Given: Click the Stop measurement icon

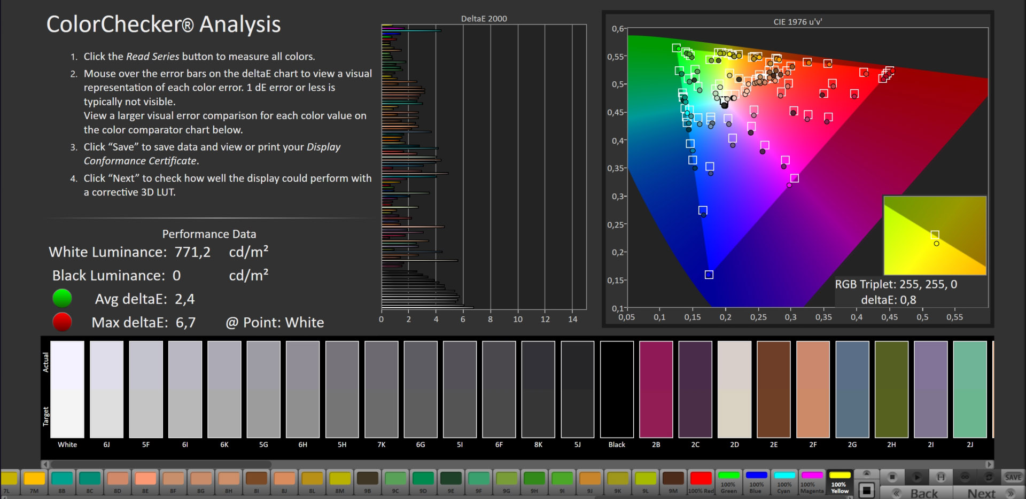Looking at the screenshot, I should pos(892,477).
